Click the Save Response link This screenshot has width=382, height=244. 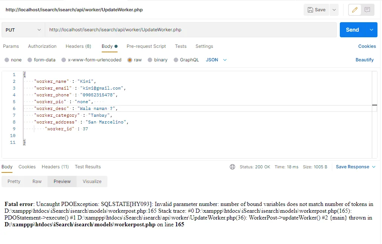[x=353, y=167]
